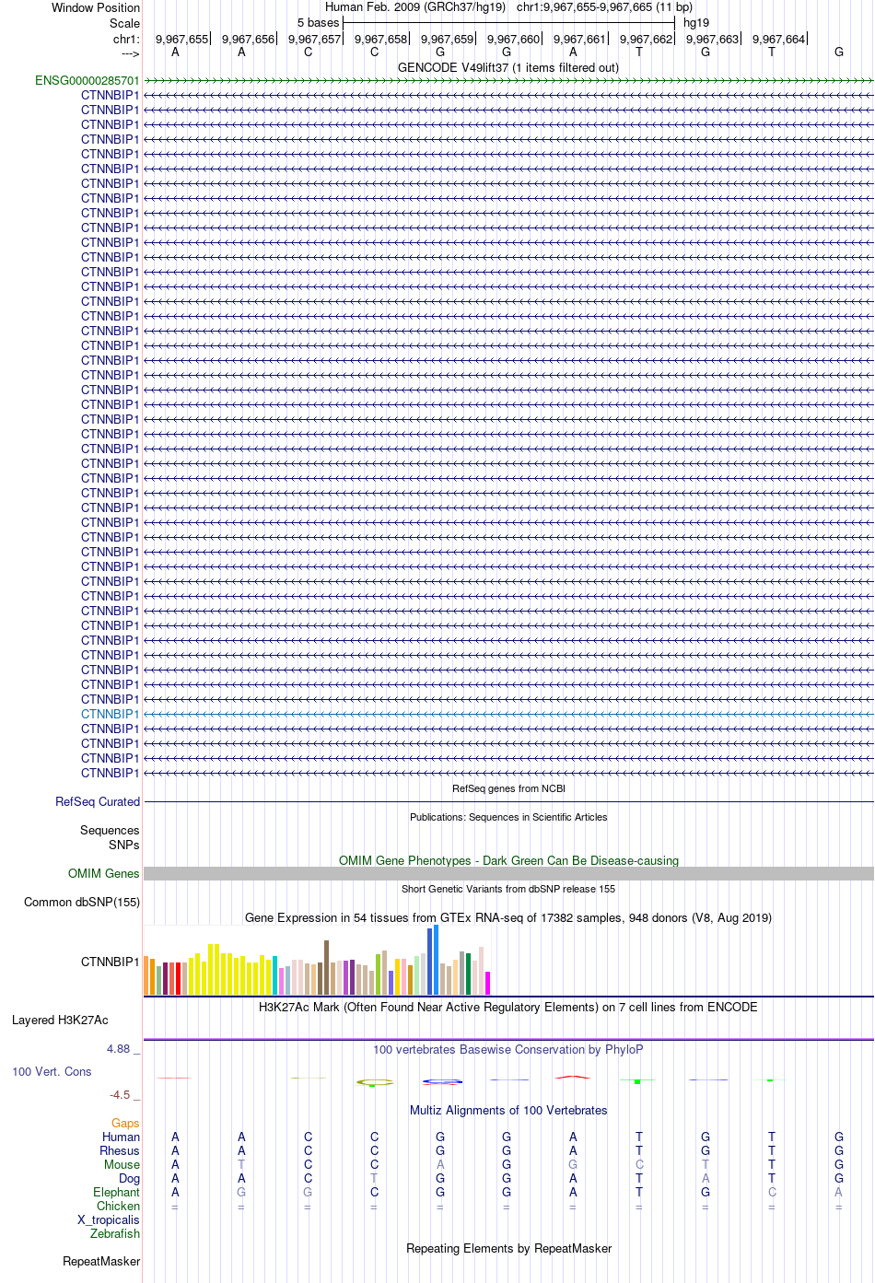
Task: Click the Chicken alignment row label
Action: 118,1206
